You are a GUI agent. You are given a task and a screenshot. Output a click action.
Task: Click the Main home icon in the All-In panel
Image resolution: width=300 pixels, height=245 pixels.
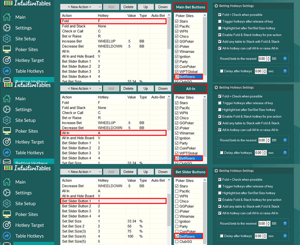tap(7, 98)
